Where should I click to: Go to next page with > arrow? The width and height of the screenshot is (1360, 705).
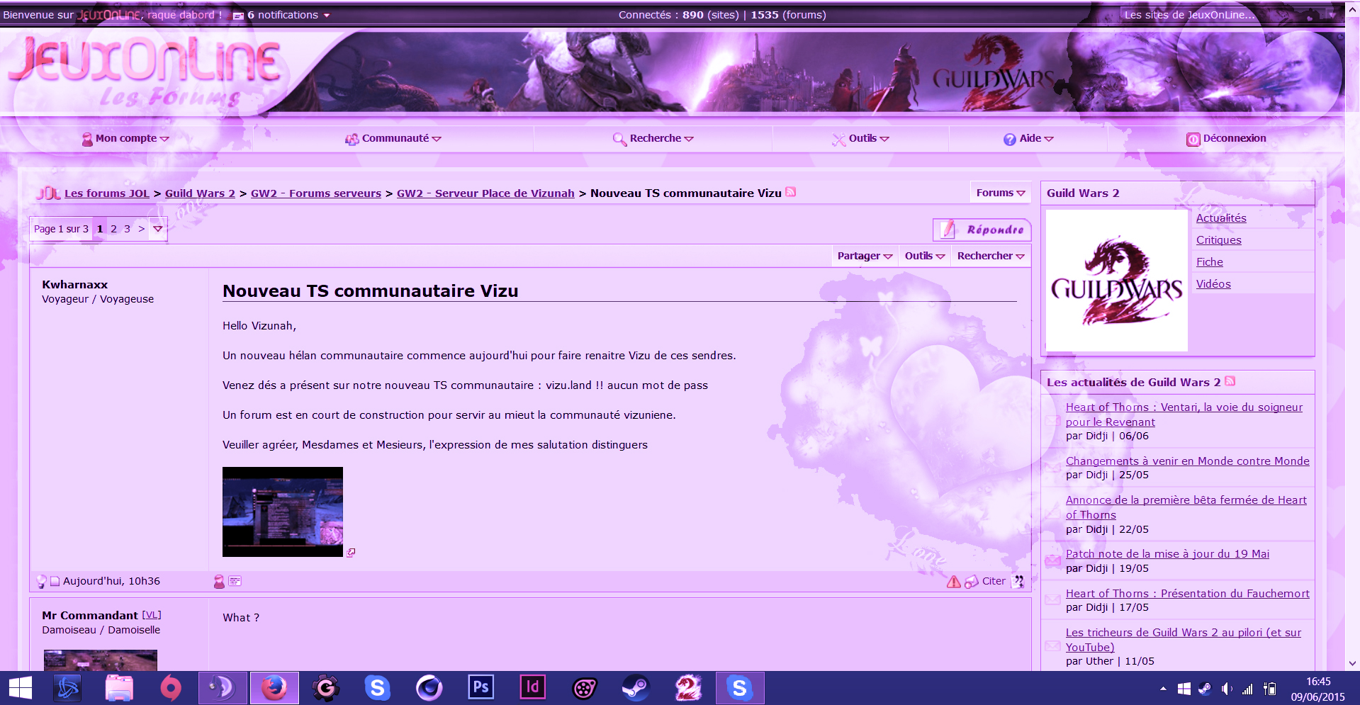point(142,229)
